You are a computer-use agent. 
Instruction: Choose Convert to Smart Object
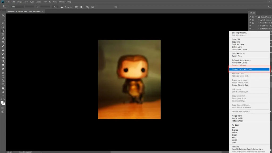[249, 69]
